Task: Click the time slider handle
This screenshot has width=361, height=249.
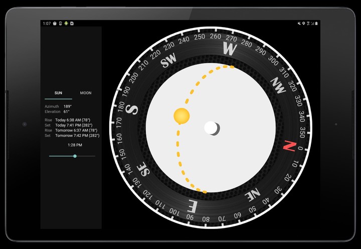Action: point(75,156)
